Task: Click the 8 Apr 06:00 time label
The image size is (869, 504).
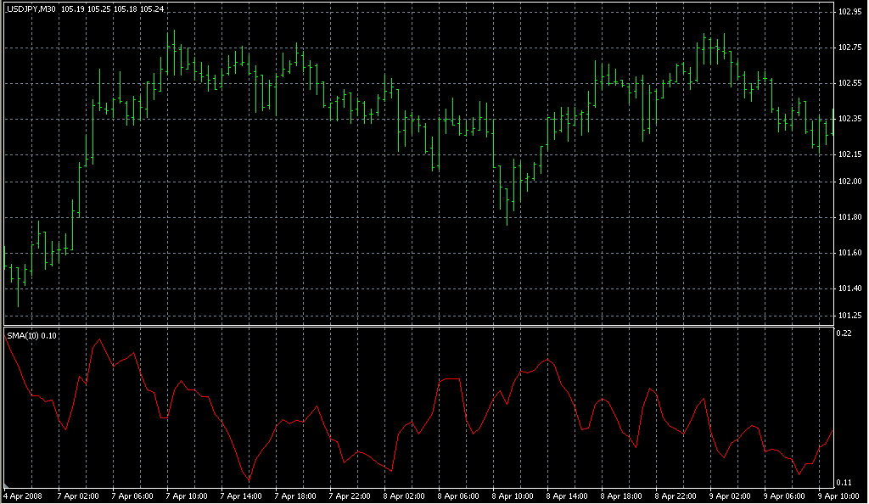Action: point(458,496)
